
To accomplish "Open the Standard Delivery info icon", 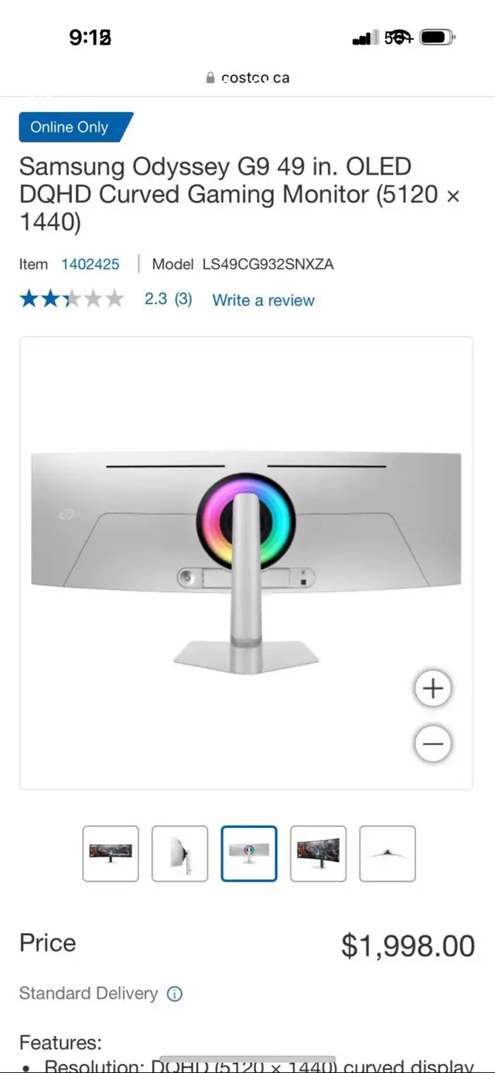I will 175,994.
